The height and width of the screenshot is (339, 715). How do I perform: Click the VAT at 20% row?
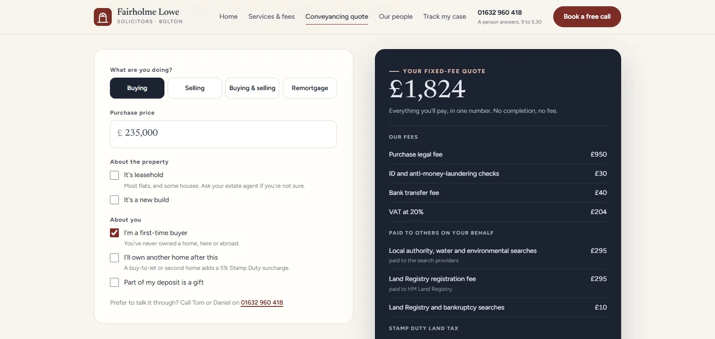pyautogui.click(x=498, y=212)
